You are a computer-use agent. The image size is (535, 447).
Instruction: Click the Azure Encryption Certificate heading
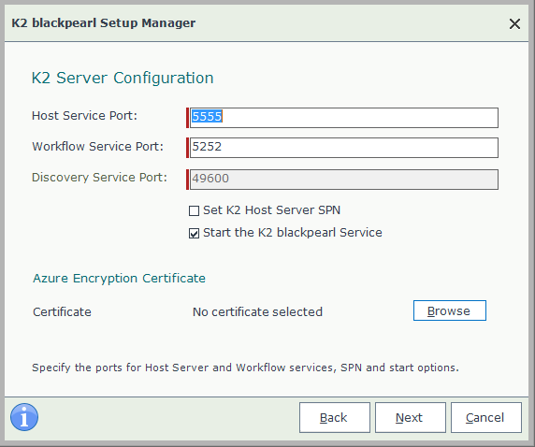[x=119, y=279]
